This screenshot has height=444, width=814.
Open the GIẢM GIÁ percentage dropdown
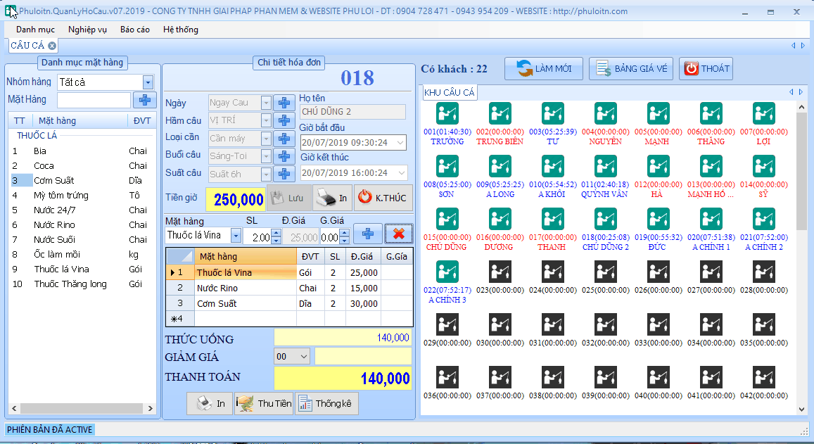coord(304,357)
